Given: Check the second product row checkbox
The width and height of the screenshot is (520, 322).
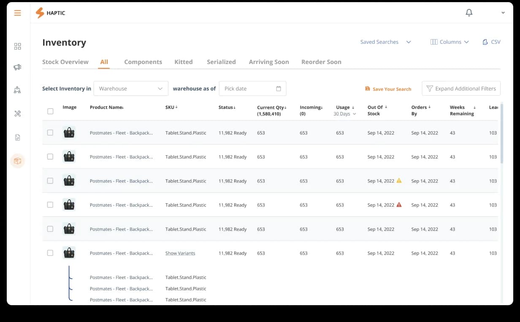Looking at the screenshot, I should pyautogui.click(x=50, y=157).
